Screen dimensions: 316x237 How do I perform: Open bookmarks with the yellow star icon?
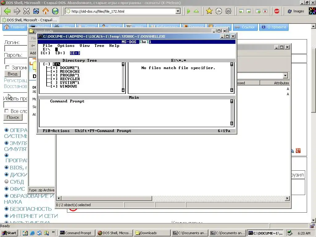tap(209, 11)
